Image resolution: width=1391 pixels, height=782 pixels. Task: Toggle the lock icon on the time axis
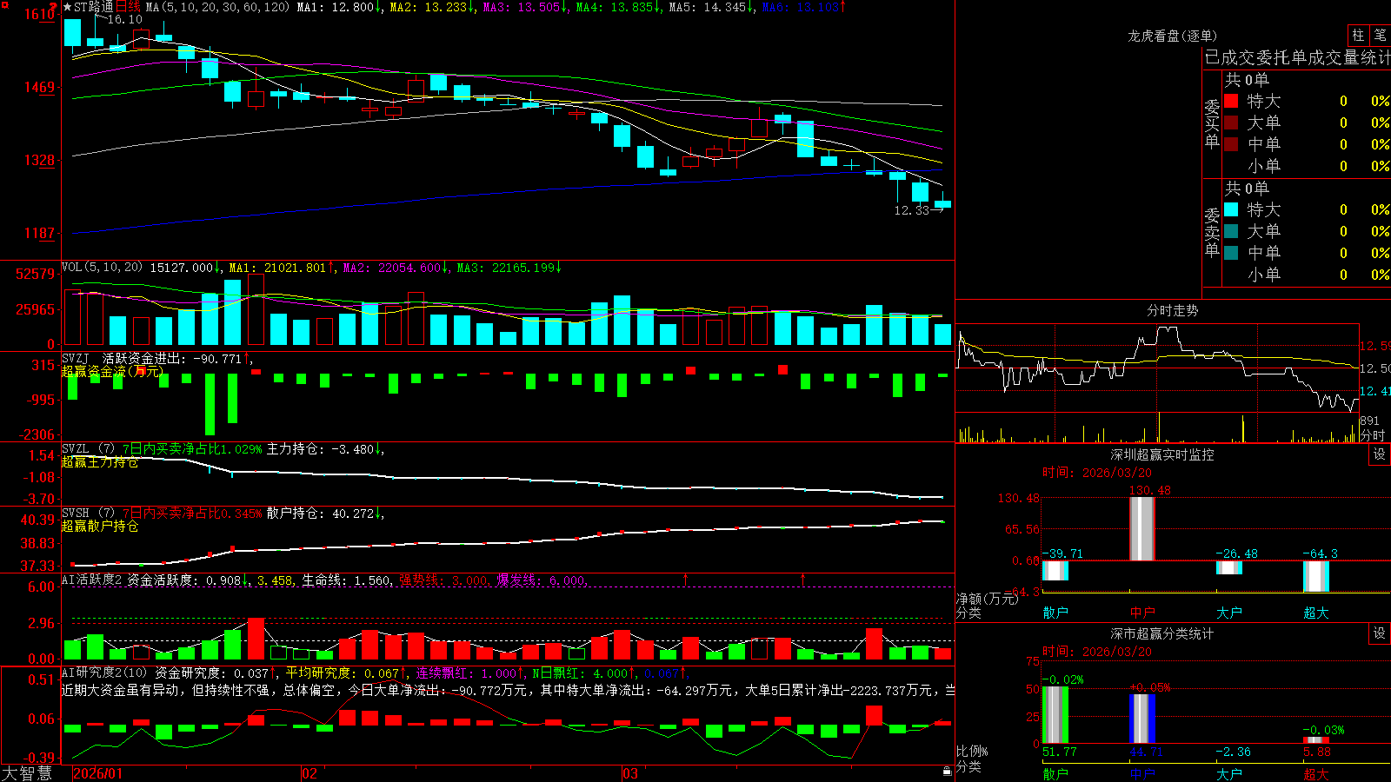pyautogui.click(x=948, y=772)
